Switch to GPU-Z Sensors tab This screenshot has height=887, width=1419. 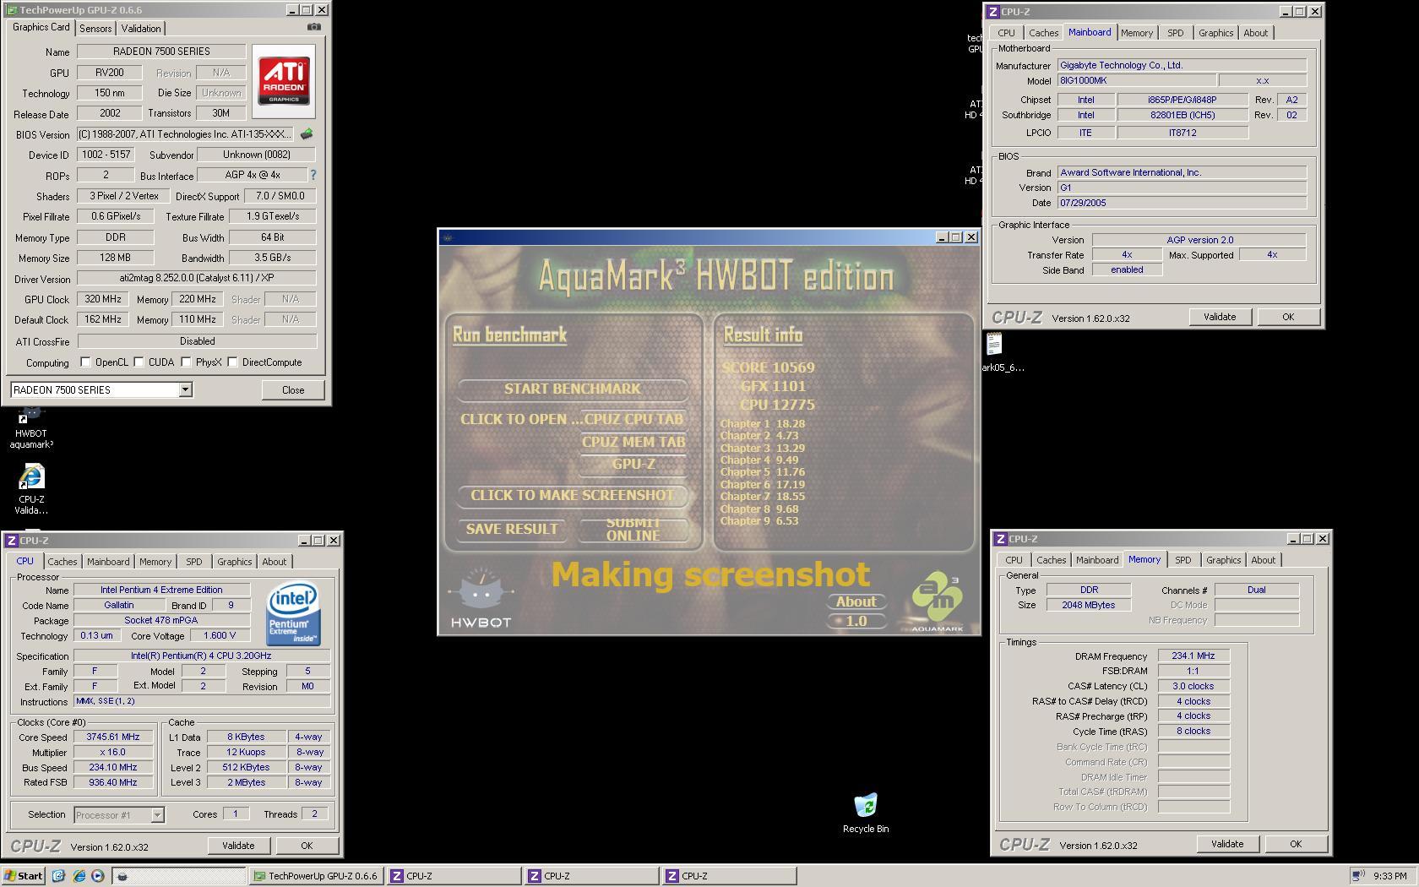pos(95,29)
